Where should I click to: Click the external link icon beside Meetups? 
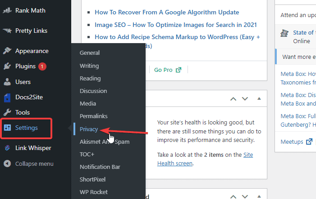[x=309, y=142]
